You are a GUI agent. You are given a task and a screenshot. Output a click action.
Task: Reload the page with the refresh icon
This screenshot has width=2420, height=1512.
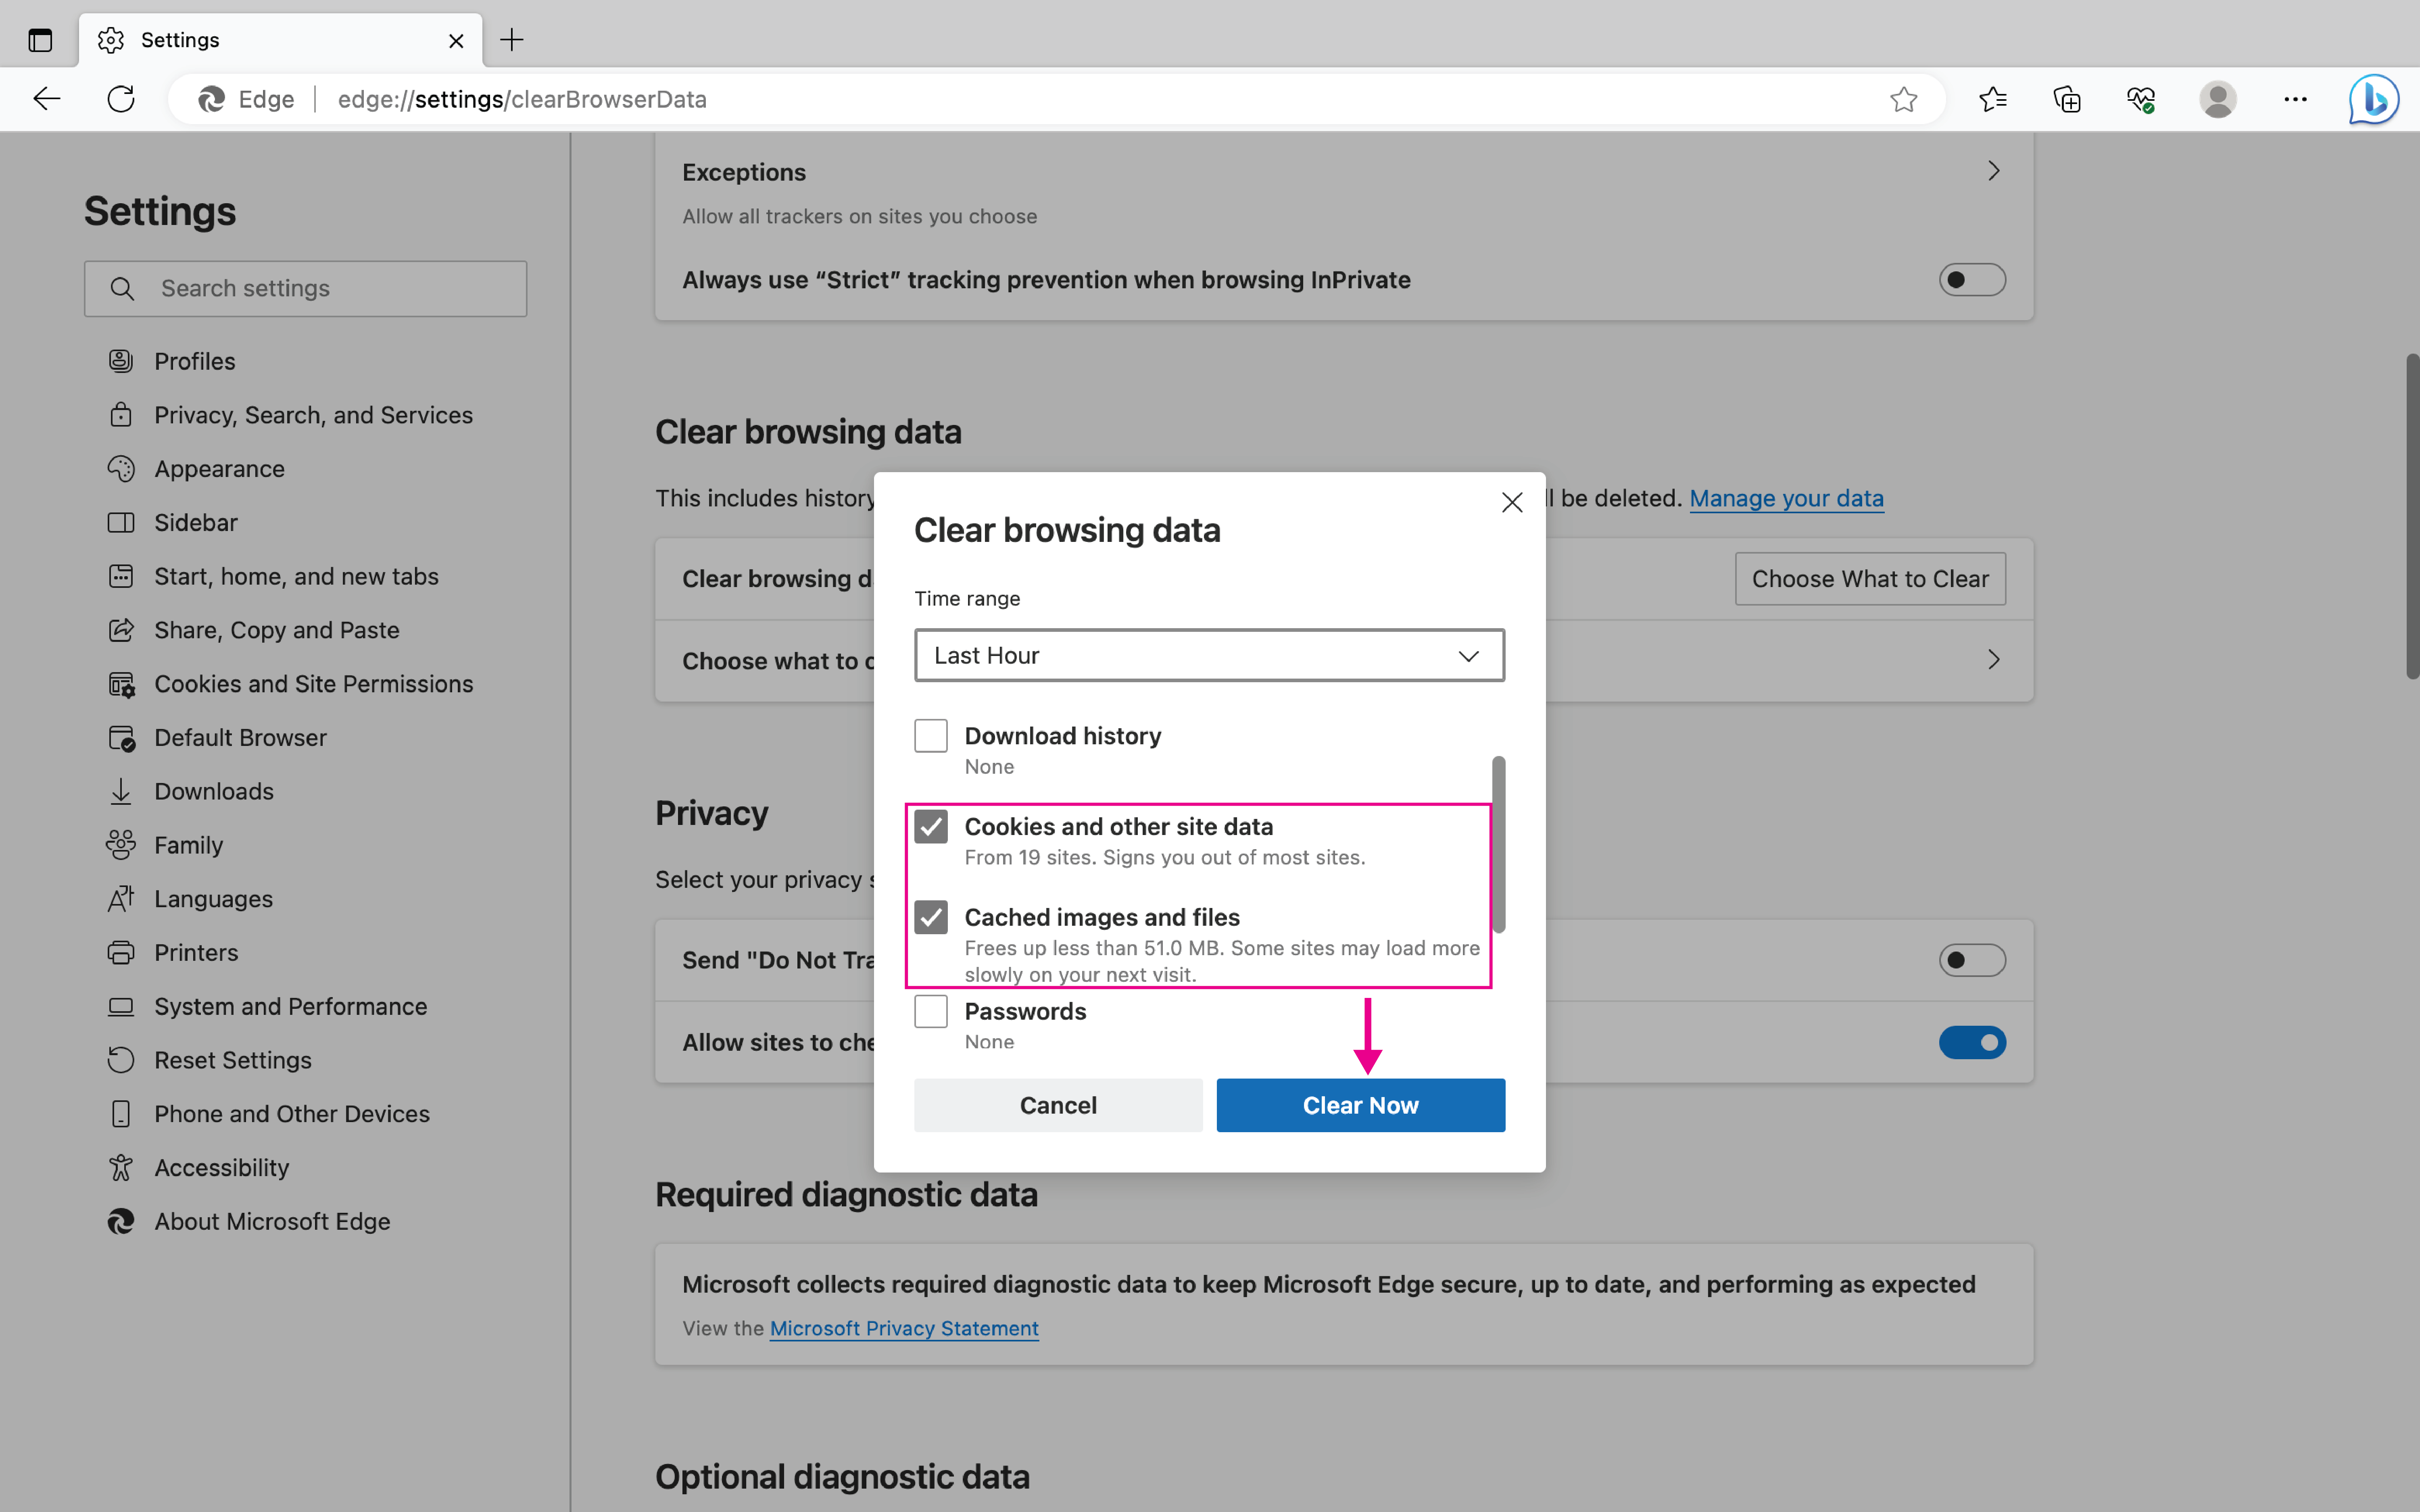click(x=121, y=99)
